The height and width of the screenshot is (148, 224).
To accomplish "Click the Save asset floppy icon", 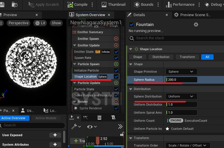I will pyautogui.click(x=2, y=5).
